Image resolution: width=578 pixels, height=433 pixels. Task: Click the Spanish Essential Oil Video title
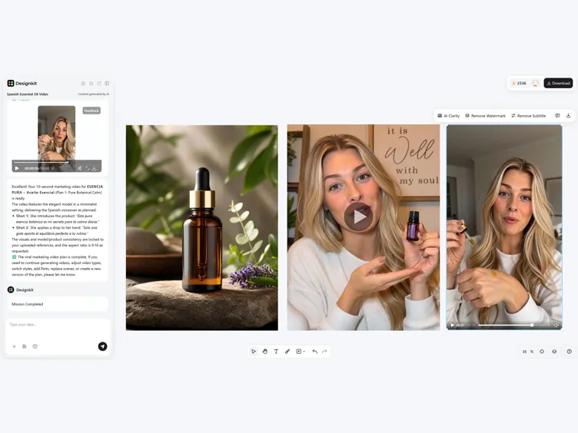click(28, 94)
